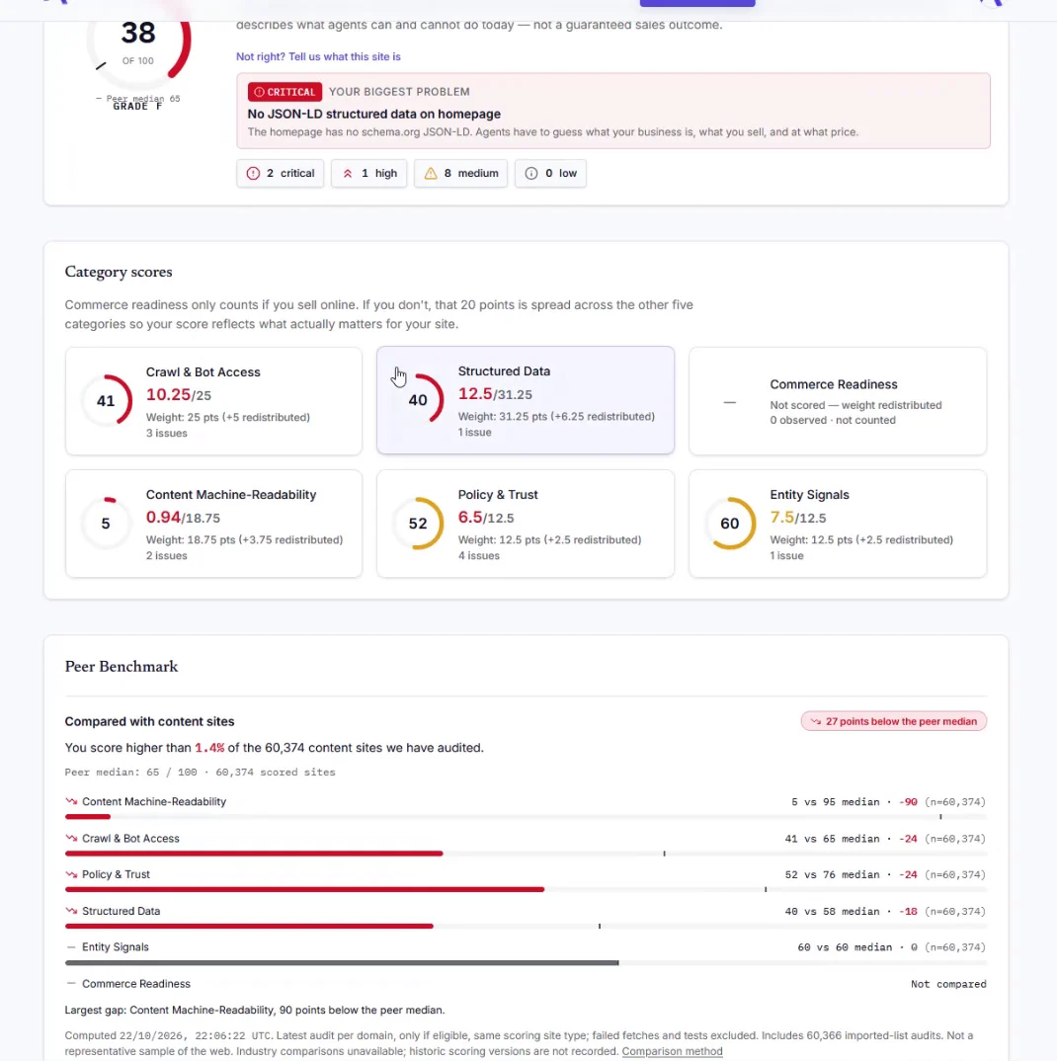Click the low severity info icon

[x=531, y=173]
